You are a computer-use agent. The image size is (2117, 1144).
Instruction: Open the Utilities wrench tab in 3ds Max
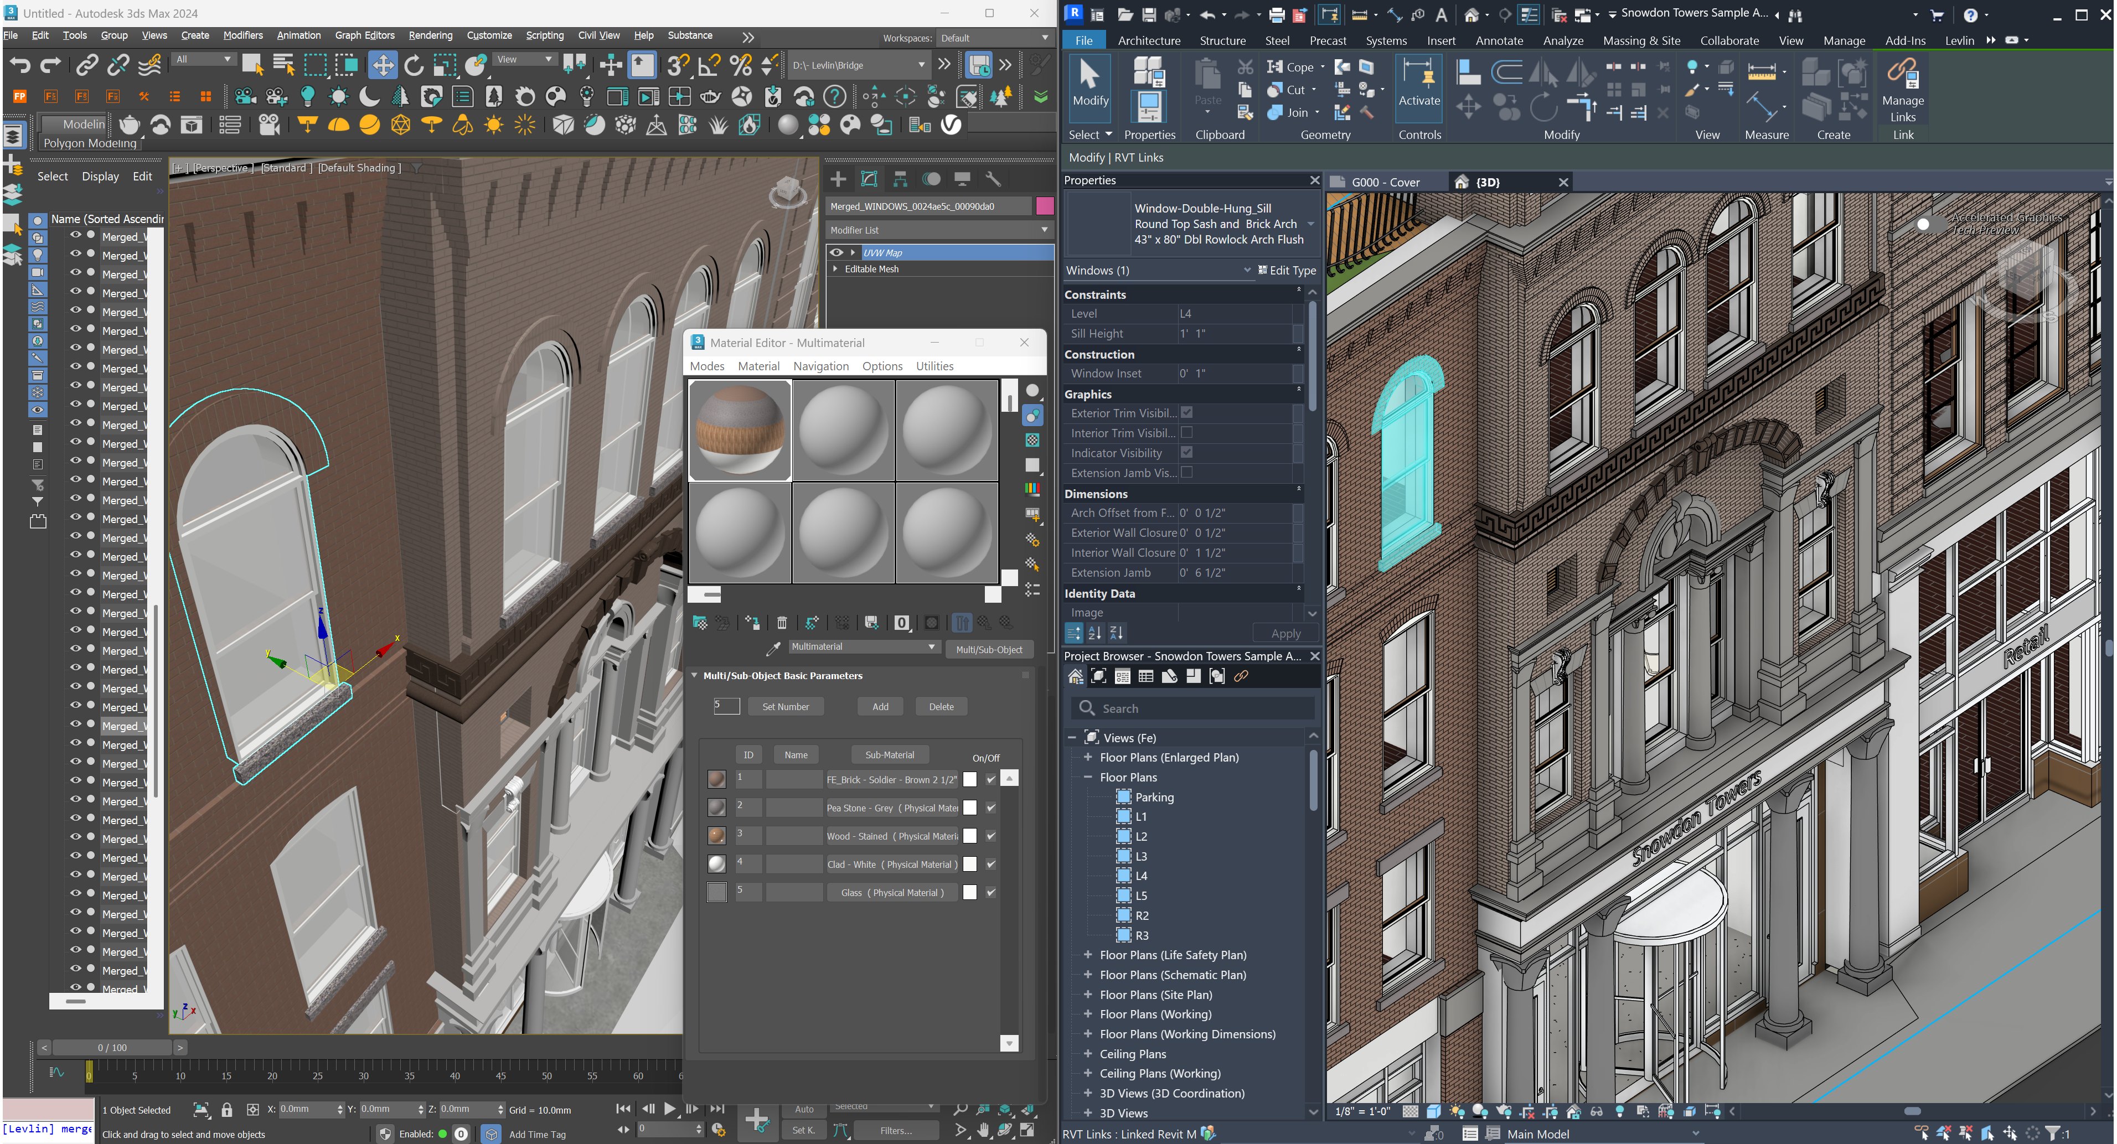tap(993, 179)
